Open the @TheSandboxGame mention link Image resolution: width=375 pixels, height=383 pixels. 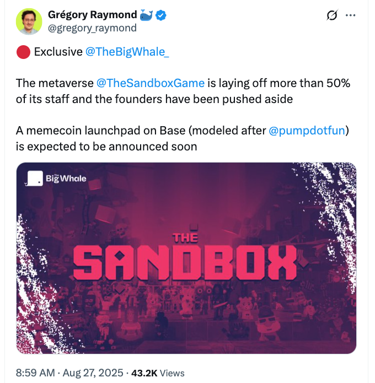click(x=151, y=83)
